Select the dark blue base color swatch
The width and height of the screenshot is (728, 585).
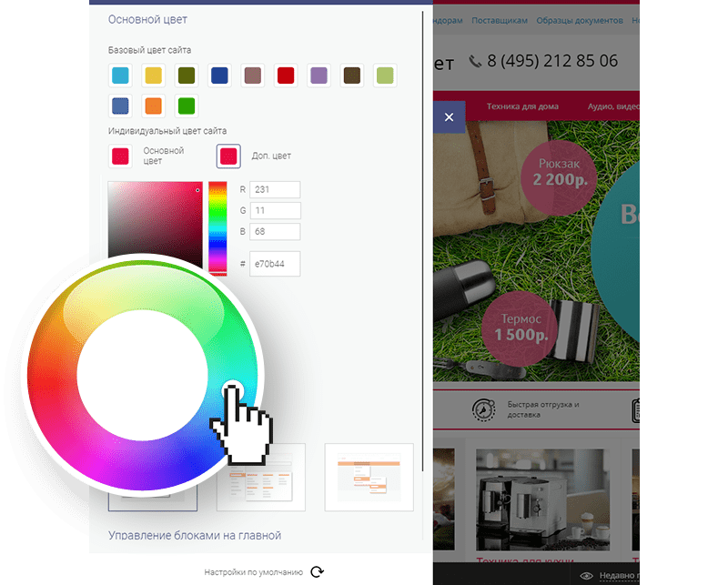click(219, 76)
